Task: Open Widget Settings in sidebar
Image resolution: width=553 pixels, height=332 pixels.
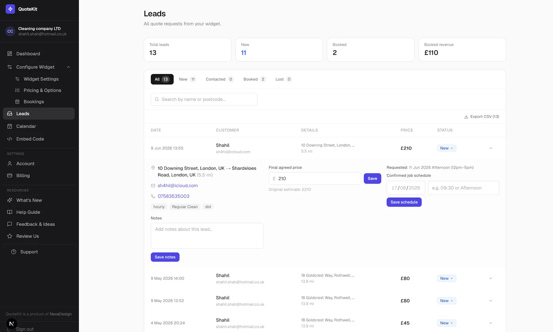Action: (x=41, y=79)
